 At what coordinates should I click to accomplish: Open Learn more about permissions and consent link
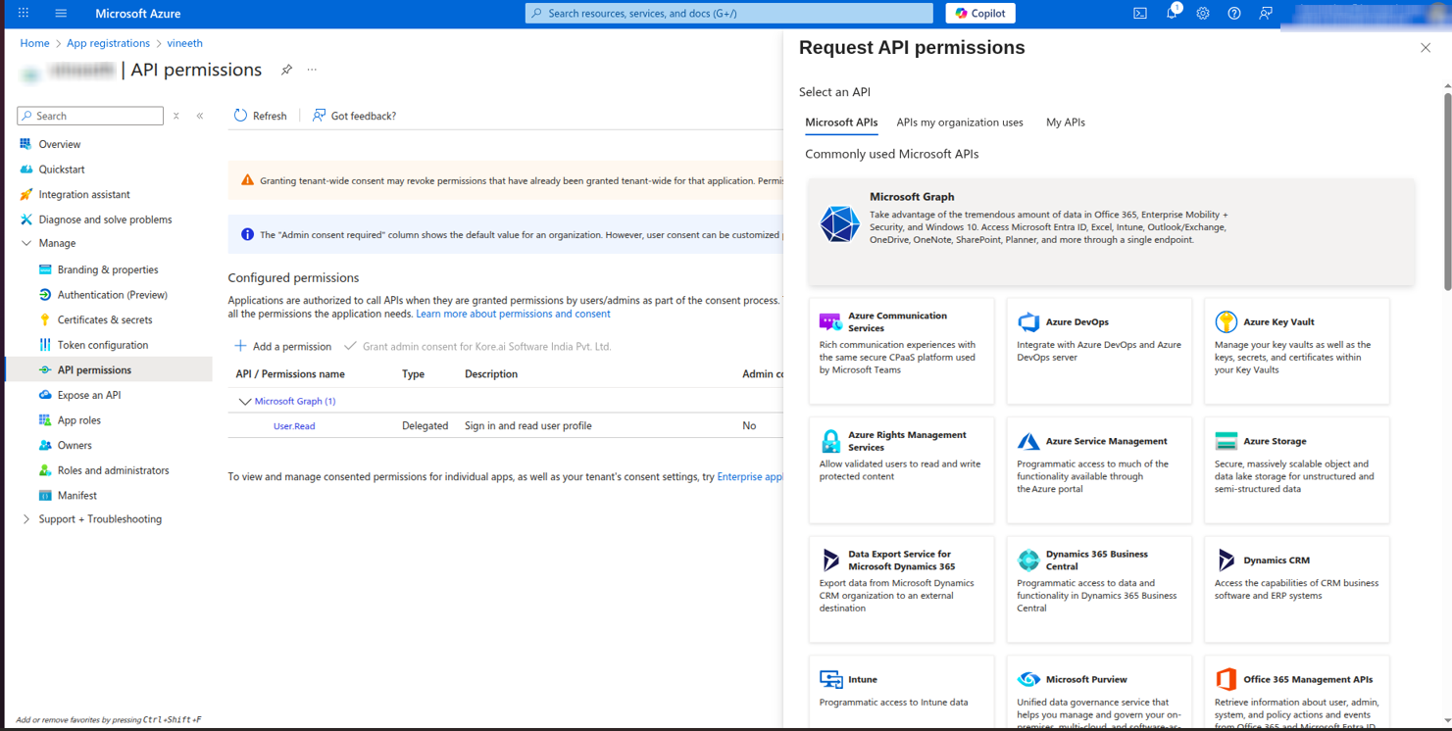click(x=513, y=315)
